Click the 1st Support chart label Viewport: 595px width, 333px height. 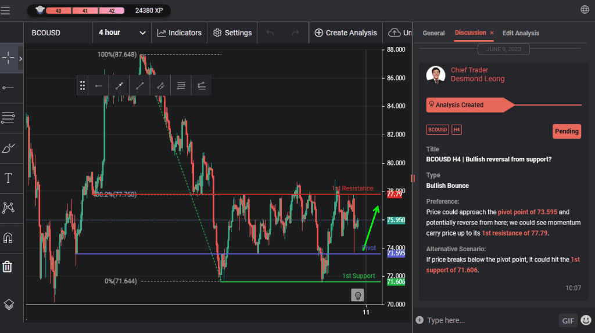point(358,276)
